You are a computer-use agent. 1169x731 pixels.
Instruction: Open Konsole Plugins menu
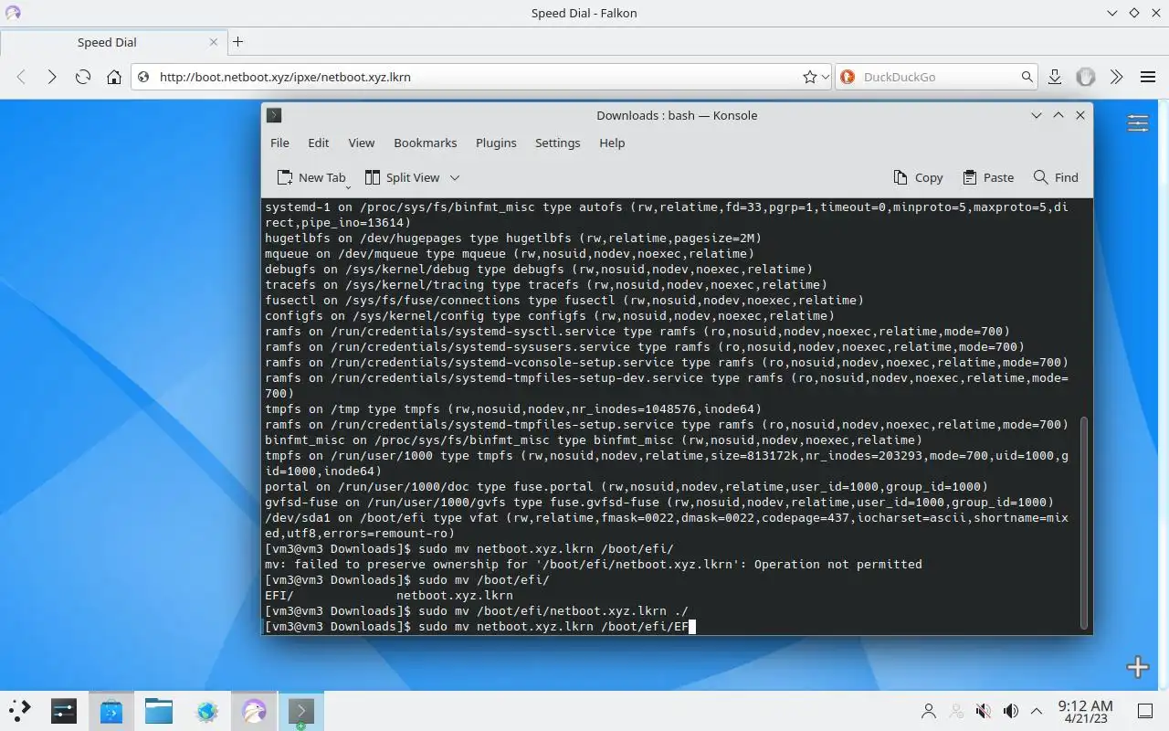(496, 143)
